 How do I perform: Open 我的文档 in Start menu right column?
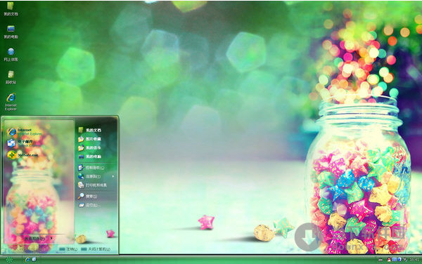[90, 130]
